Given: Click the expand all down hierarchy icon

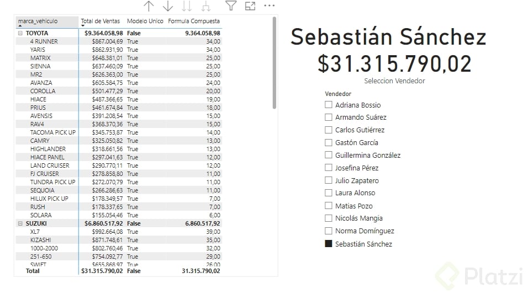Looking at the screenshot, I should tap(206, 6).
